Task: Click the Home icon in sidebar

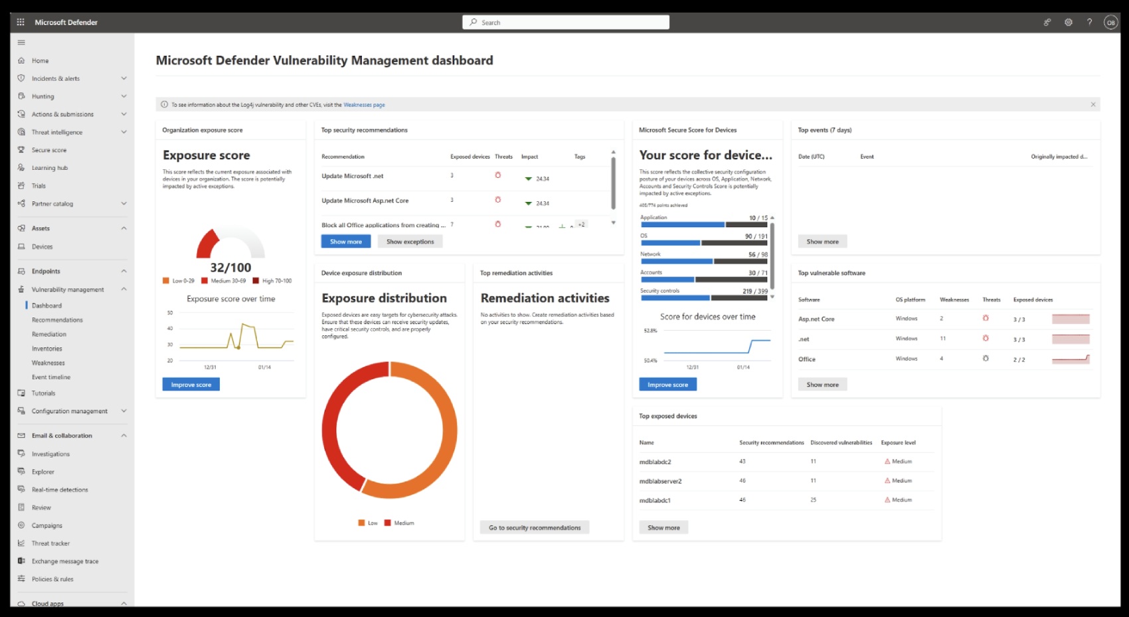Action: [21, 60]
